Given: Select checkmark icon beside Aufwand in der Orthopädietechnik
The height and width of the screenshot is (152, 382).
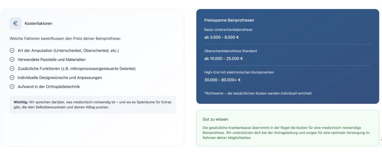Looking at the screenshot, I should click(x=12, y=86).
